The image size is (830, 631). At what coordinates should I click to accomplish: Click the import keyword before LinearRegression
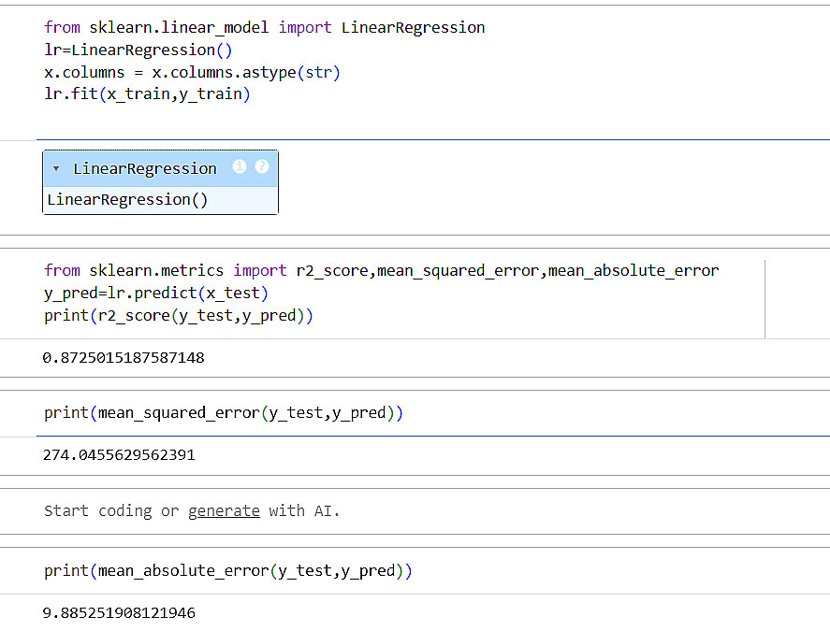click(x=305, y=27)
